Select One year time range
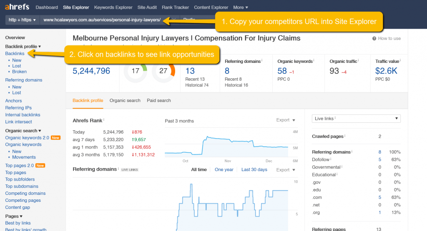This screenshot has width=427, height=231. (x=224, y=169)
